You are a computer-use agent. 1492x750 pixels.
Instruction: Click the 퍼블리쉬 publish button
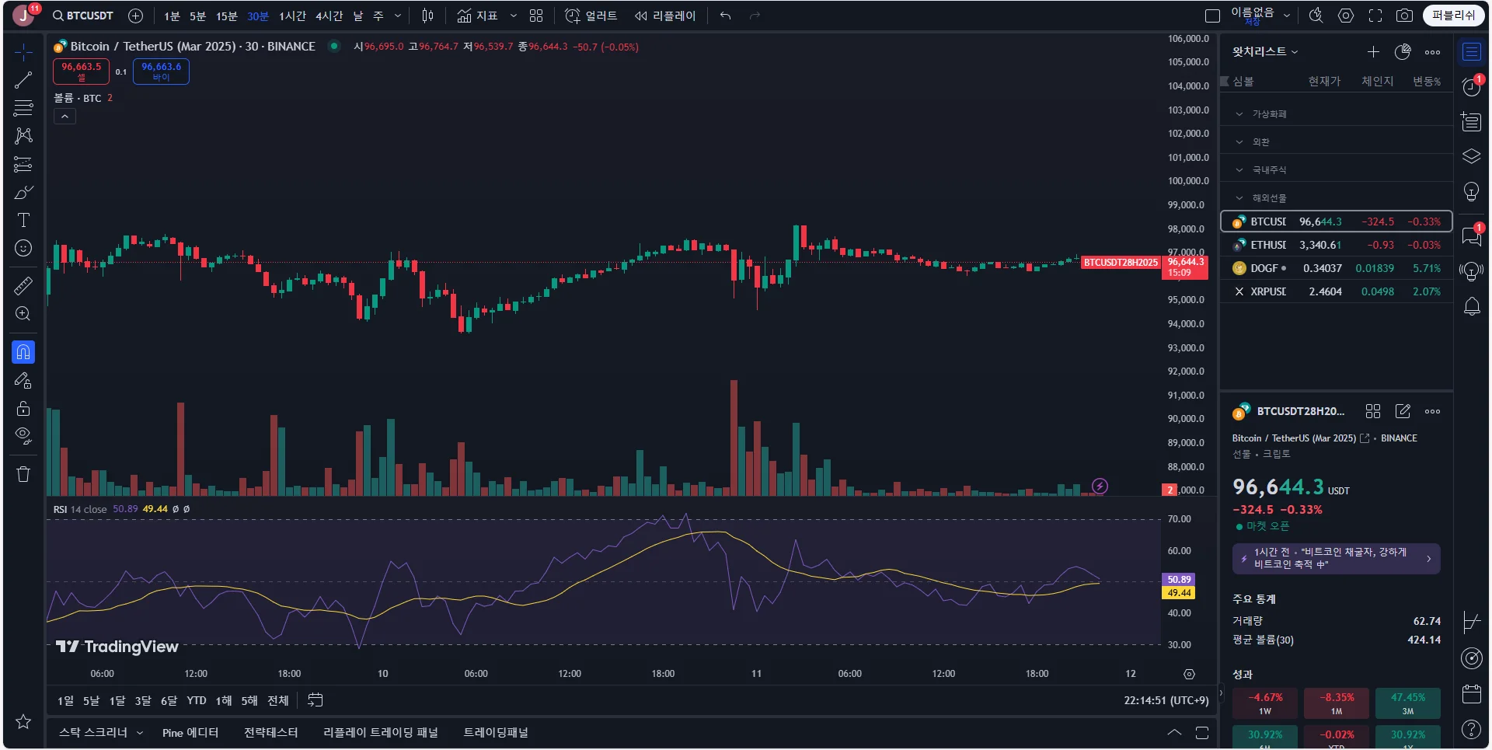tap(1453, 16)
